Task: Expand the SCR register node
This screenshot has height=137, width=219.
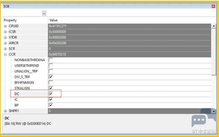Action: click(5, 49)
